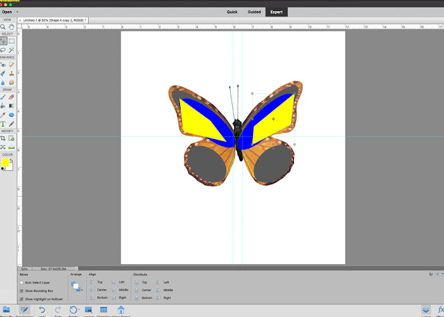Select the Move tool

(3, 41)
